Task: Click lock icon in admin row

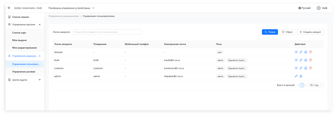Action: 301,76
